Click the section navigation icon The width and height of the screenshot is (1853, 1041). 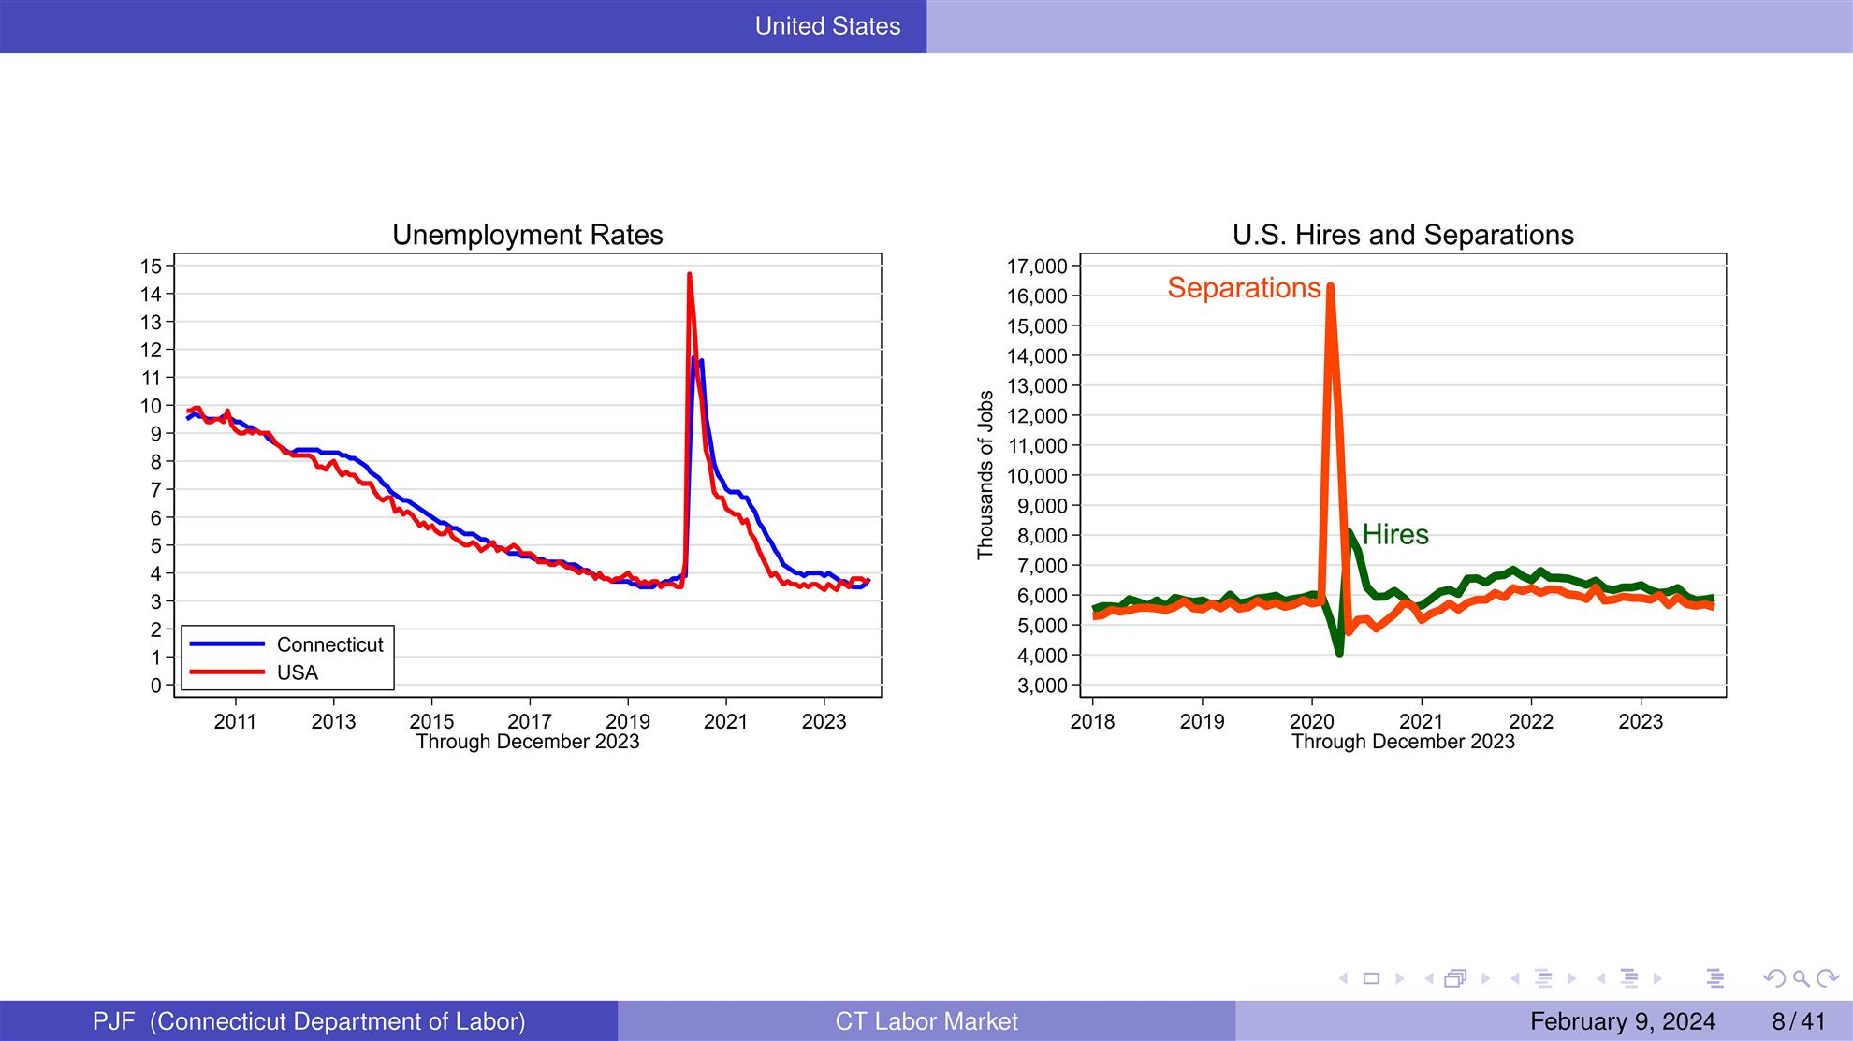[1629, 978]
